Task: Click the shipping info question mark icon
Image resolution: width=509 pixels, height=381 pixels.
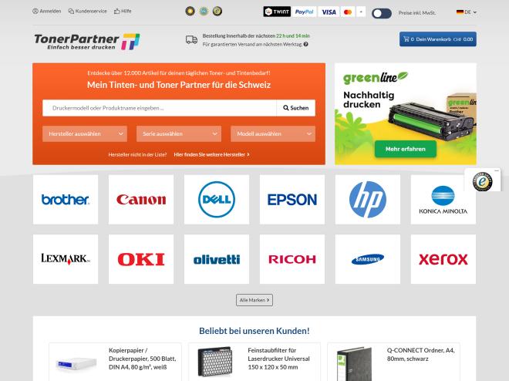Action: [306, 45]
